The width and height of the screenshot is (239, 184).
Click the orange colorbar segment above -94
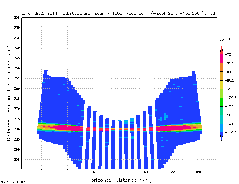222,67
